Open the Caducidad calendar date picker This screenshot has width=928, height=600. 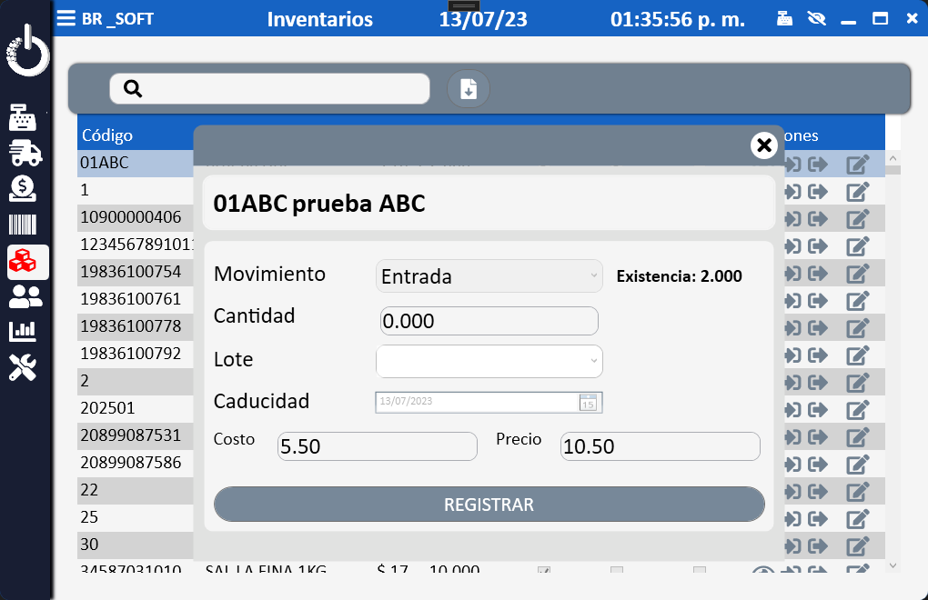point(588,403)
